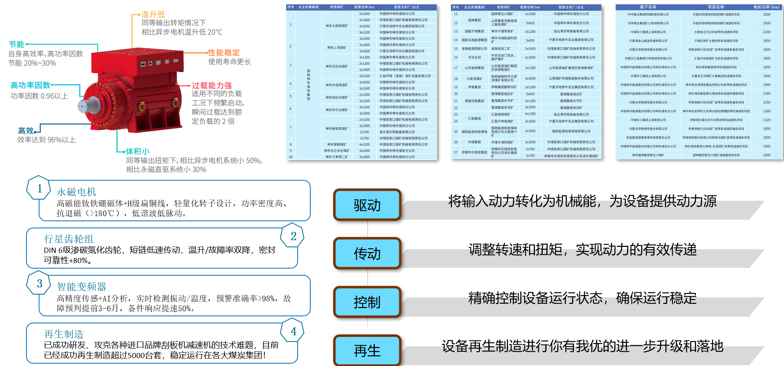
Task: Click the 华亭煤业集团矿山机械有限公司 cell
Action: pos(648,23)
